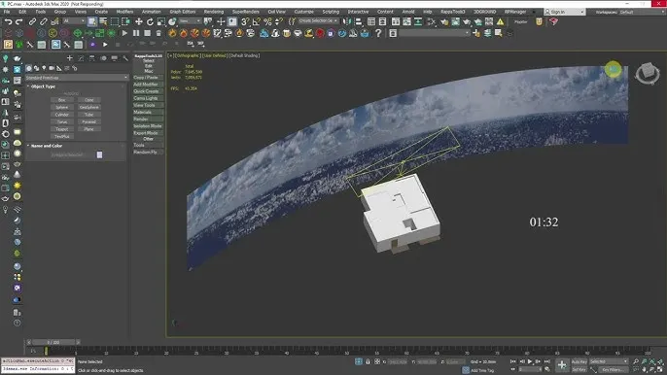
Task: Click the Teapot primitive button
Action: [x=62, y=129]
